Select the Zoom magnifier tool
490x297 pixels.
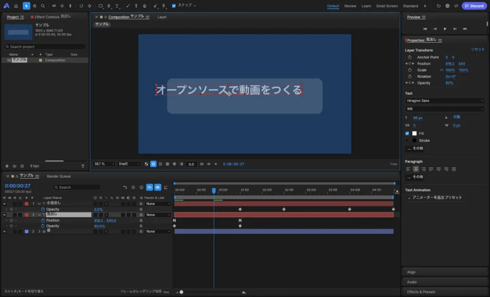pyautogui.click(x=43, y=6)
